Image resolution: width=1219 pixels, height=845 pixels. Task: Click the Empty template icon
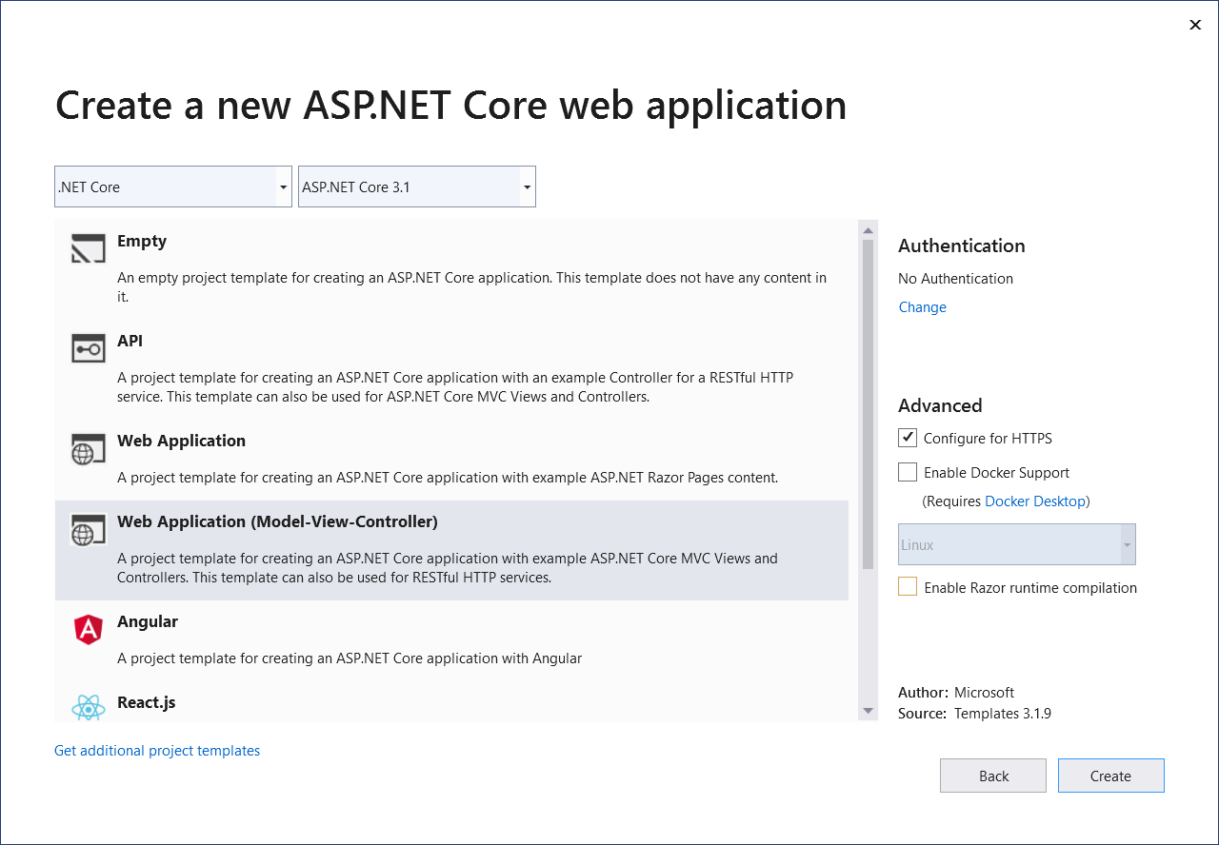tap(88, 249)
